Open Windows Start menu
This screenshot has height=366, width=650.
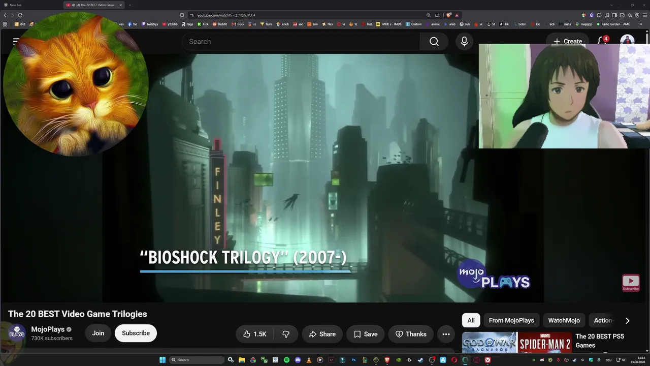tap(162, 360)
